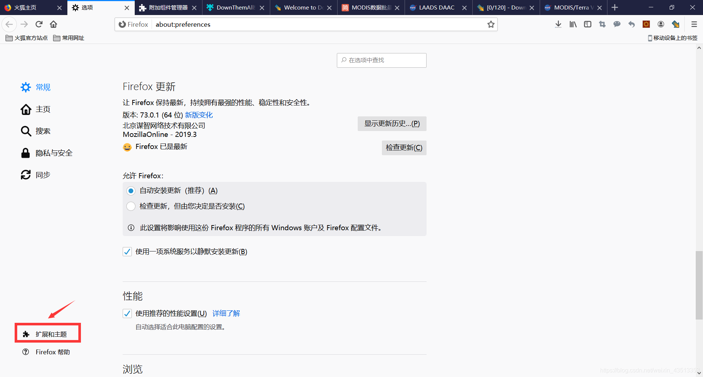Click the chat bubble toolbar icon
The width and height of the screenshot is (703, 377).
[x=617, y=24]
